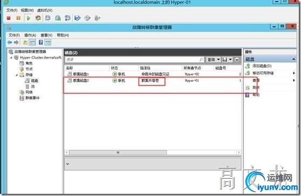Go back with the blue left arrow

pos(10,42)
